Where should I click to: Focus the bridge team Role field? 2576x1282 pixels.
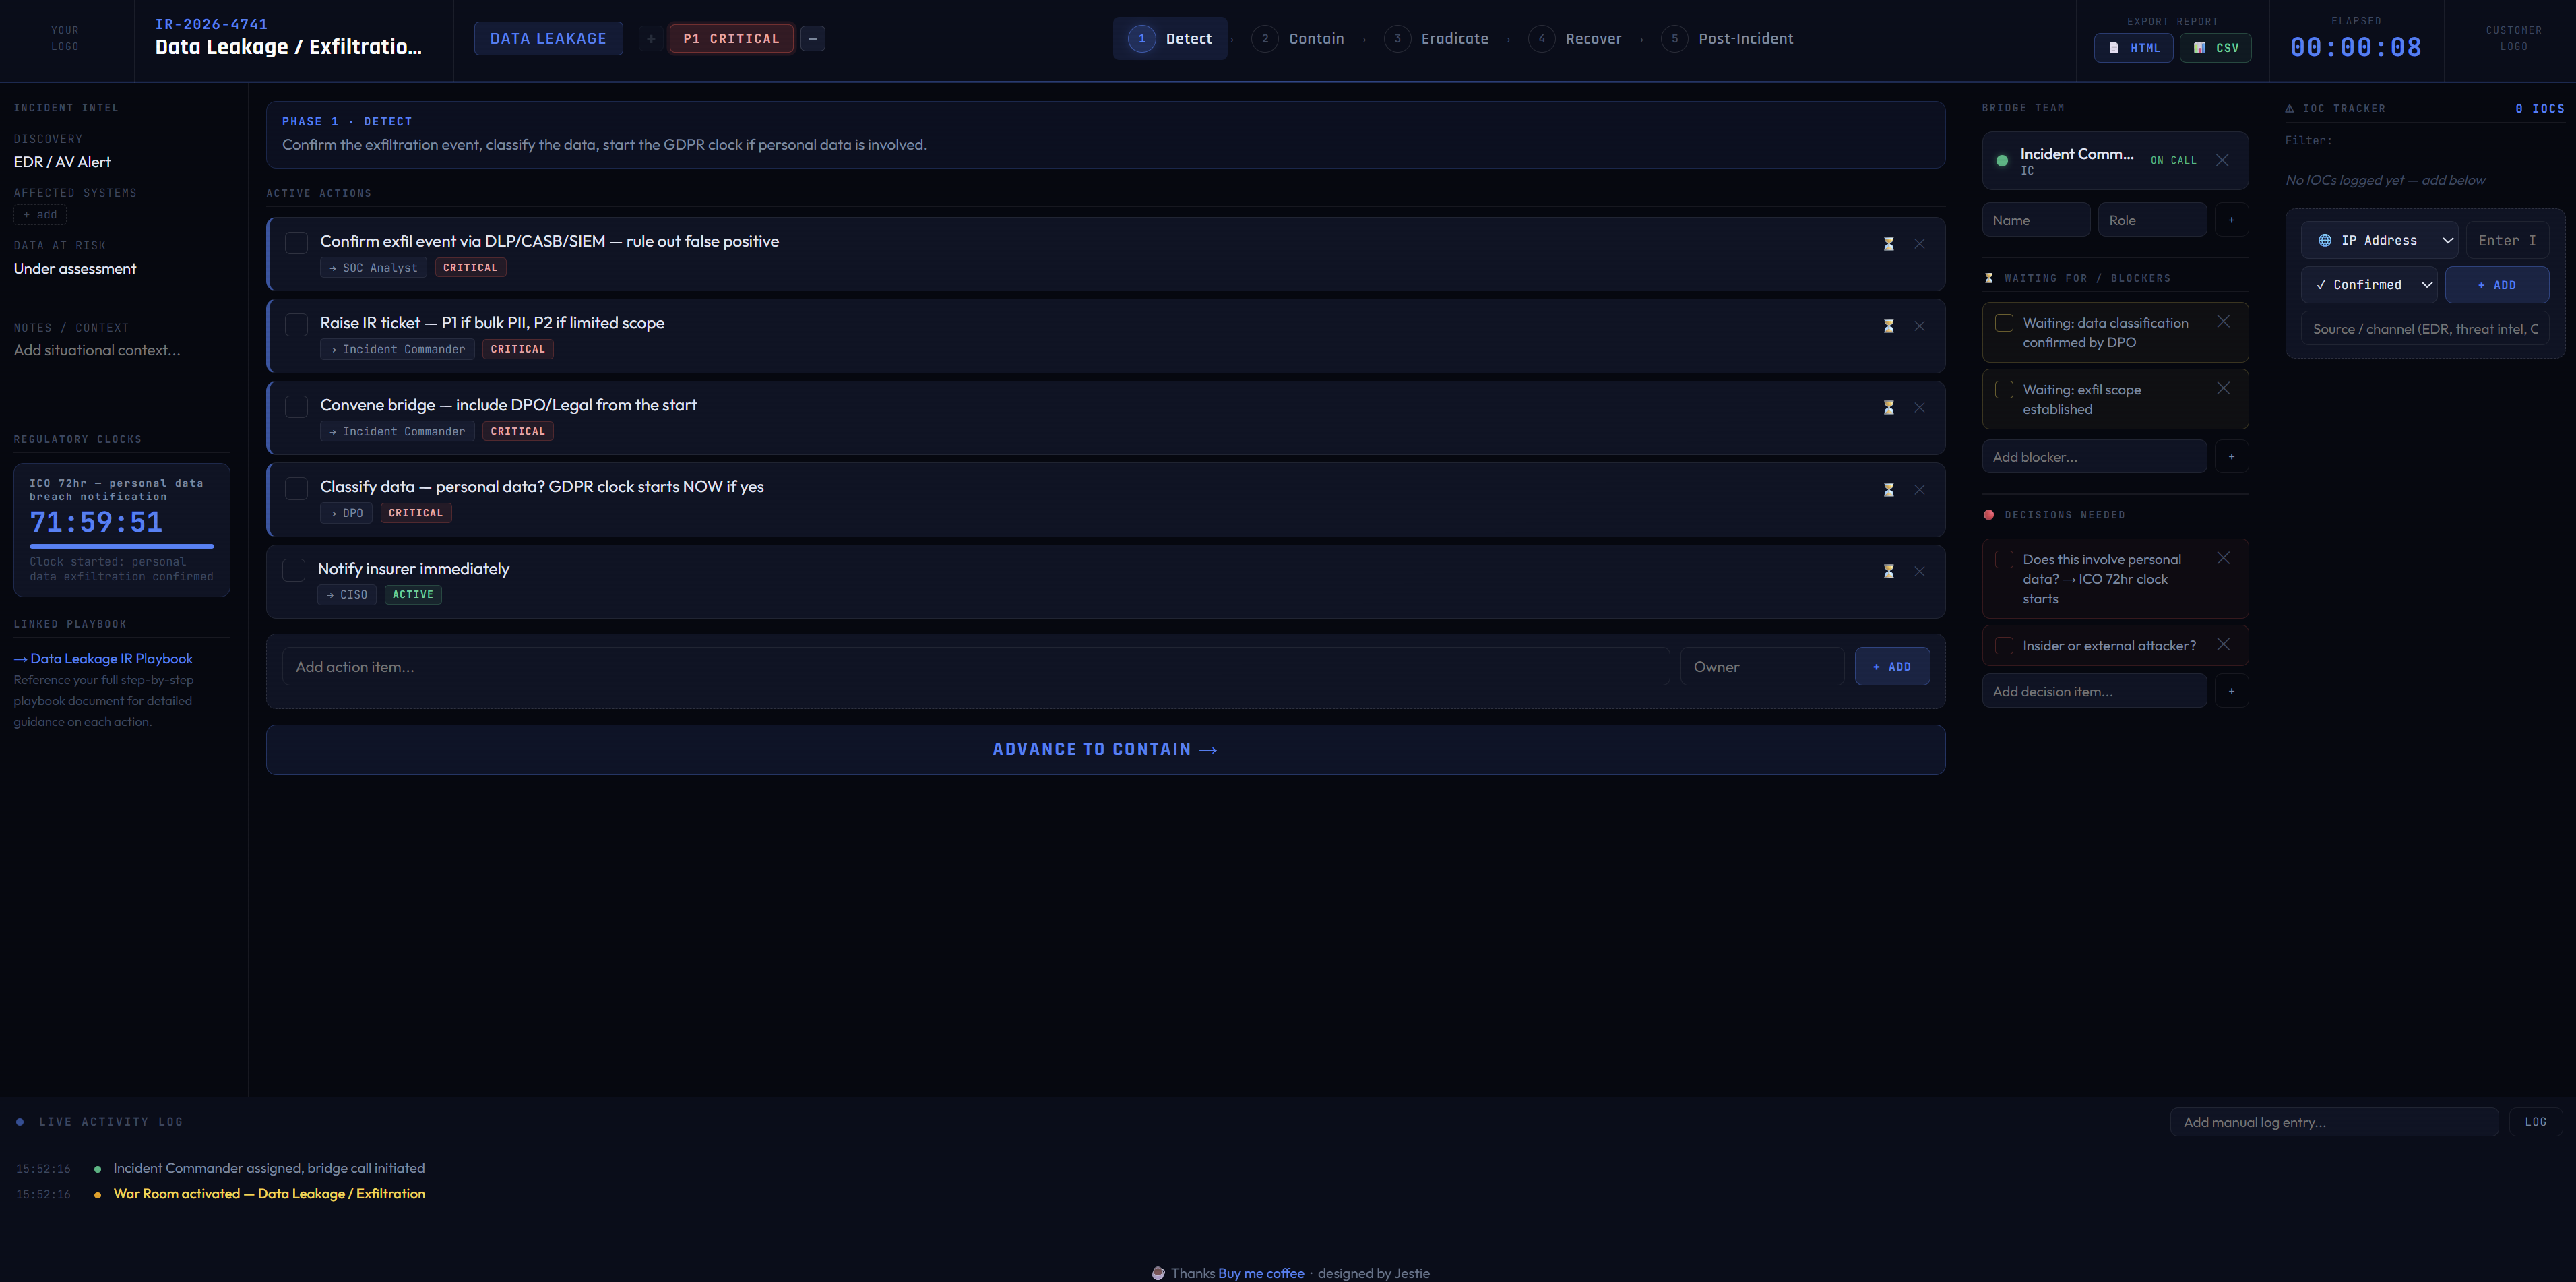[x=2152, y=220]
